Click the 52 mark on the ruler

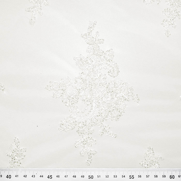107,176
